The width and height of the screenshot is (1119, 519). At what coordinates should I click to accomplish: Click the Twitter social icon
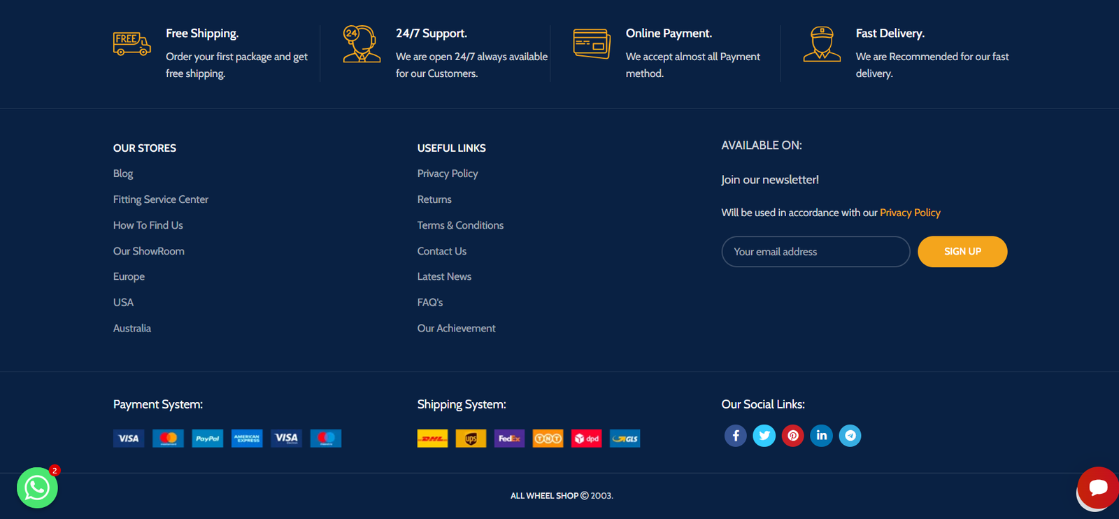(764, 436)
